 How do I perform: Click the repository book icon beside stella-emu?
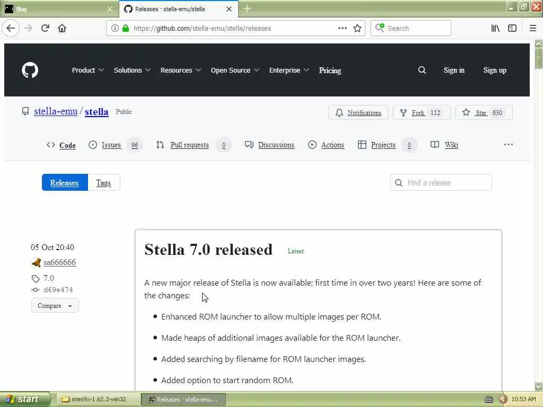click(25, 111)
